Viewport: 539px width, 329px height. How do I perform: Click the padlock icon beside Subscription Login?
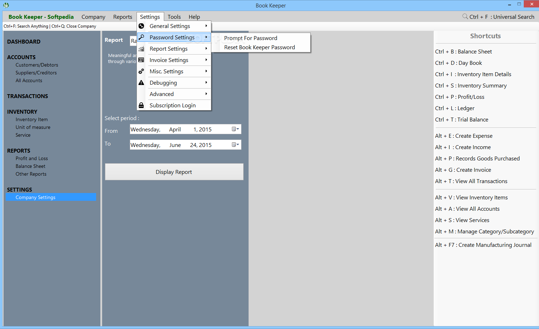pos(141,105)
